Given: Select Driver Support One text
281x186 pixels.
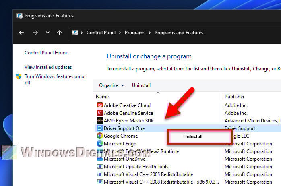Looking at the screenshot, I should (124, 128).
